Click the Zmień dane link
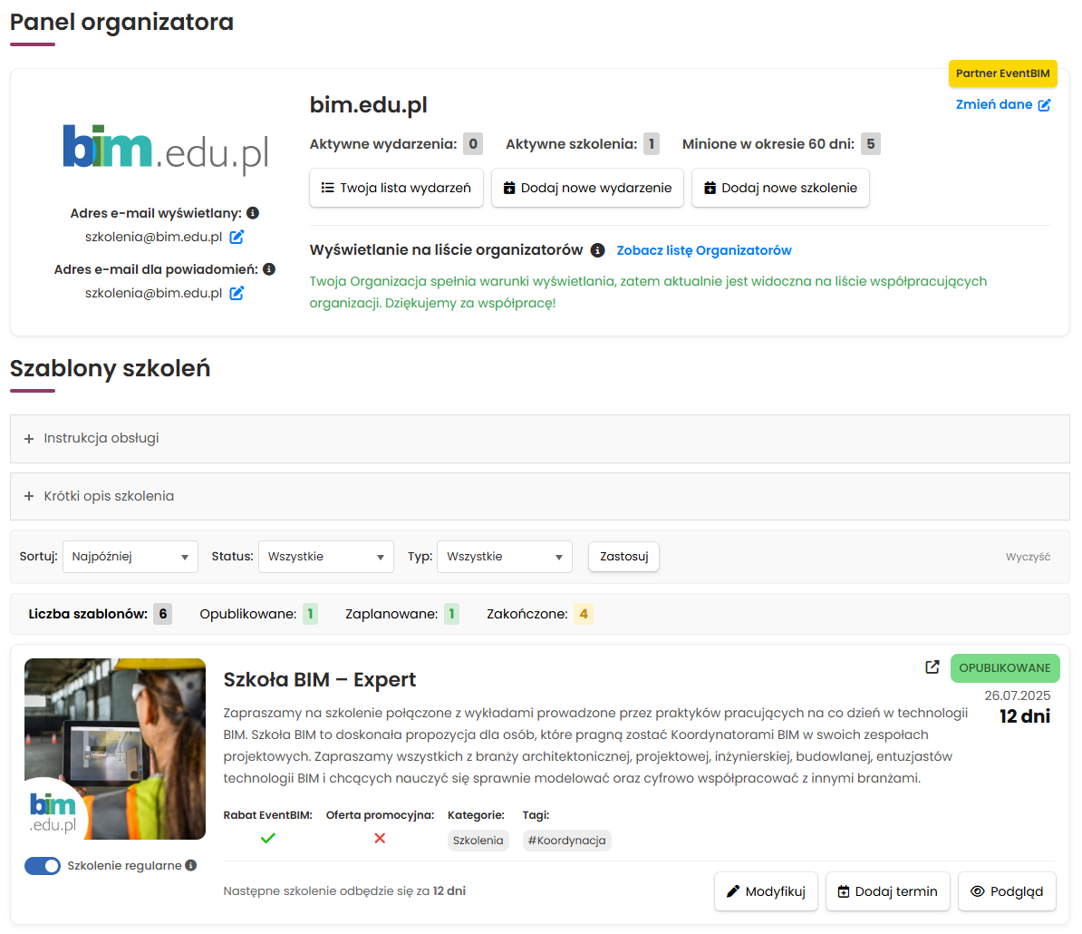Viewport: 1082px width, 934px height. pos(1002,104)
